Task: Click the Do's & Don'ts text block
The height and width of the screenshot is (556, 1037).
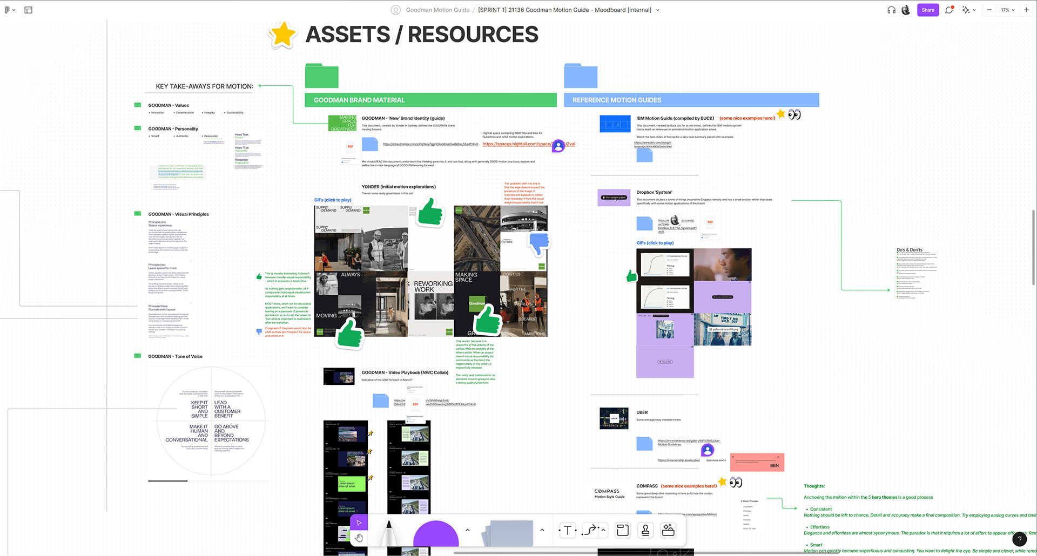Action: (x=917, y=273)
